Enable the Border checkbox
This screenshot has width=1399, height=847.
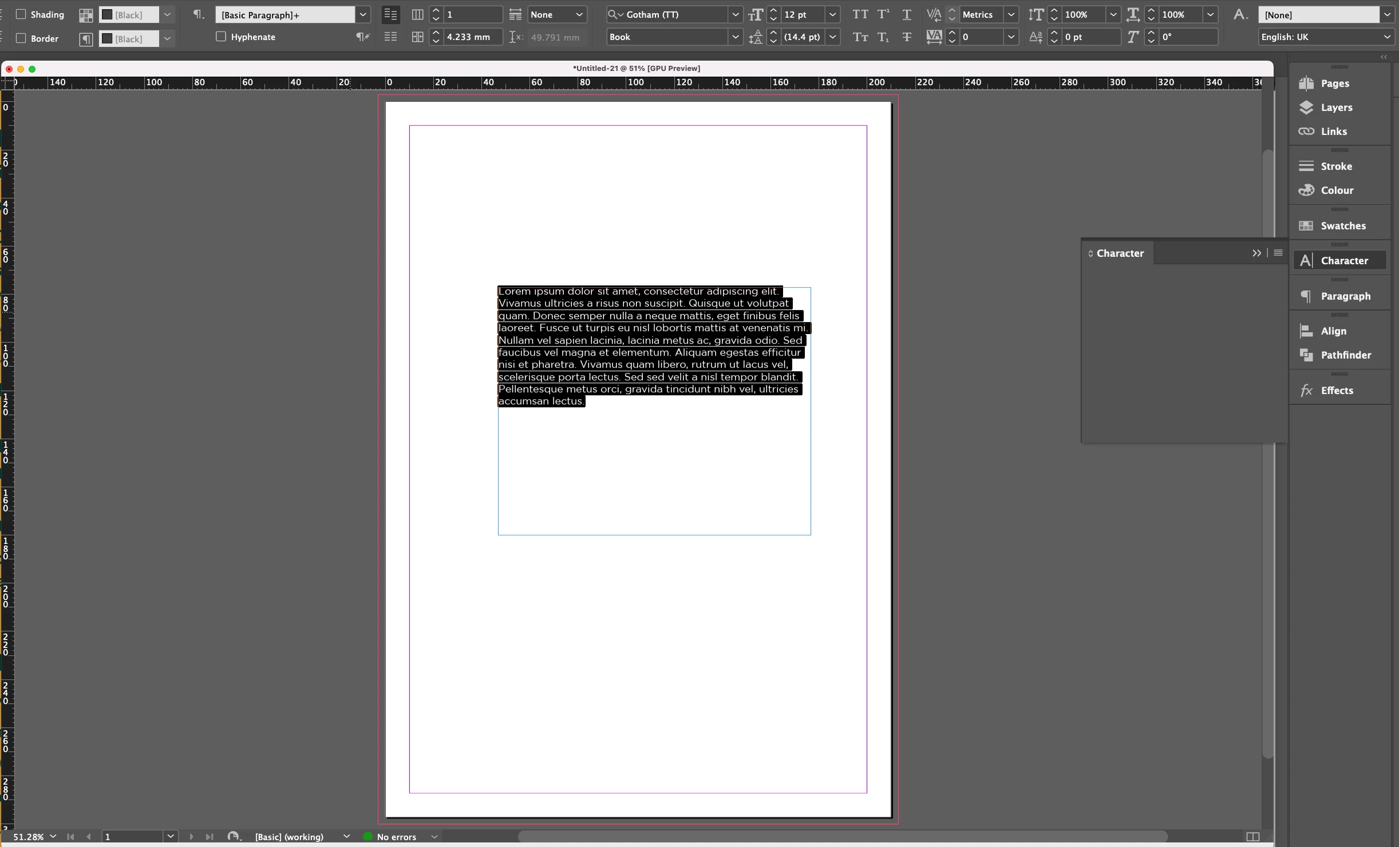pyautogui.click(x=21, y=38)
